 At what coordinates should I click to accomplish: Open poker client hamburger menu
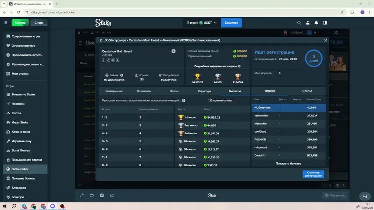click(80, 43)
